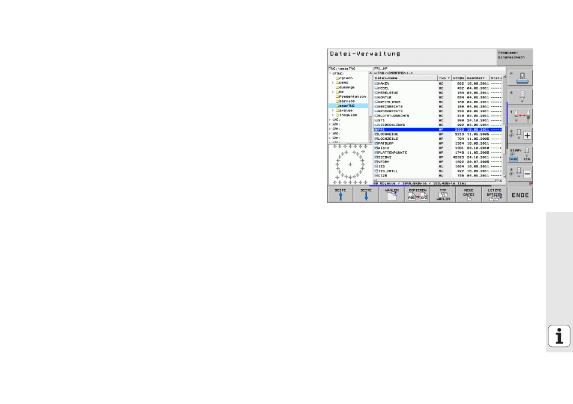The width and height of the screenshot is (573, 404).
Task: Select the highlighted FR1 file row
Action: (438, 130)
